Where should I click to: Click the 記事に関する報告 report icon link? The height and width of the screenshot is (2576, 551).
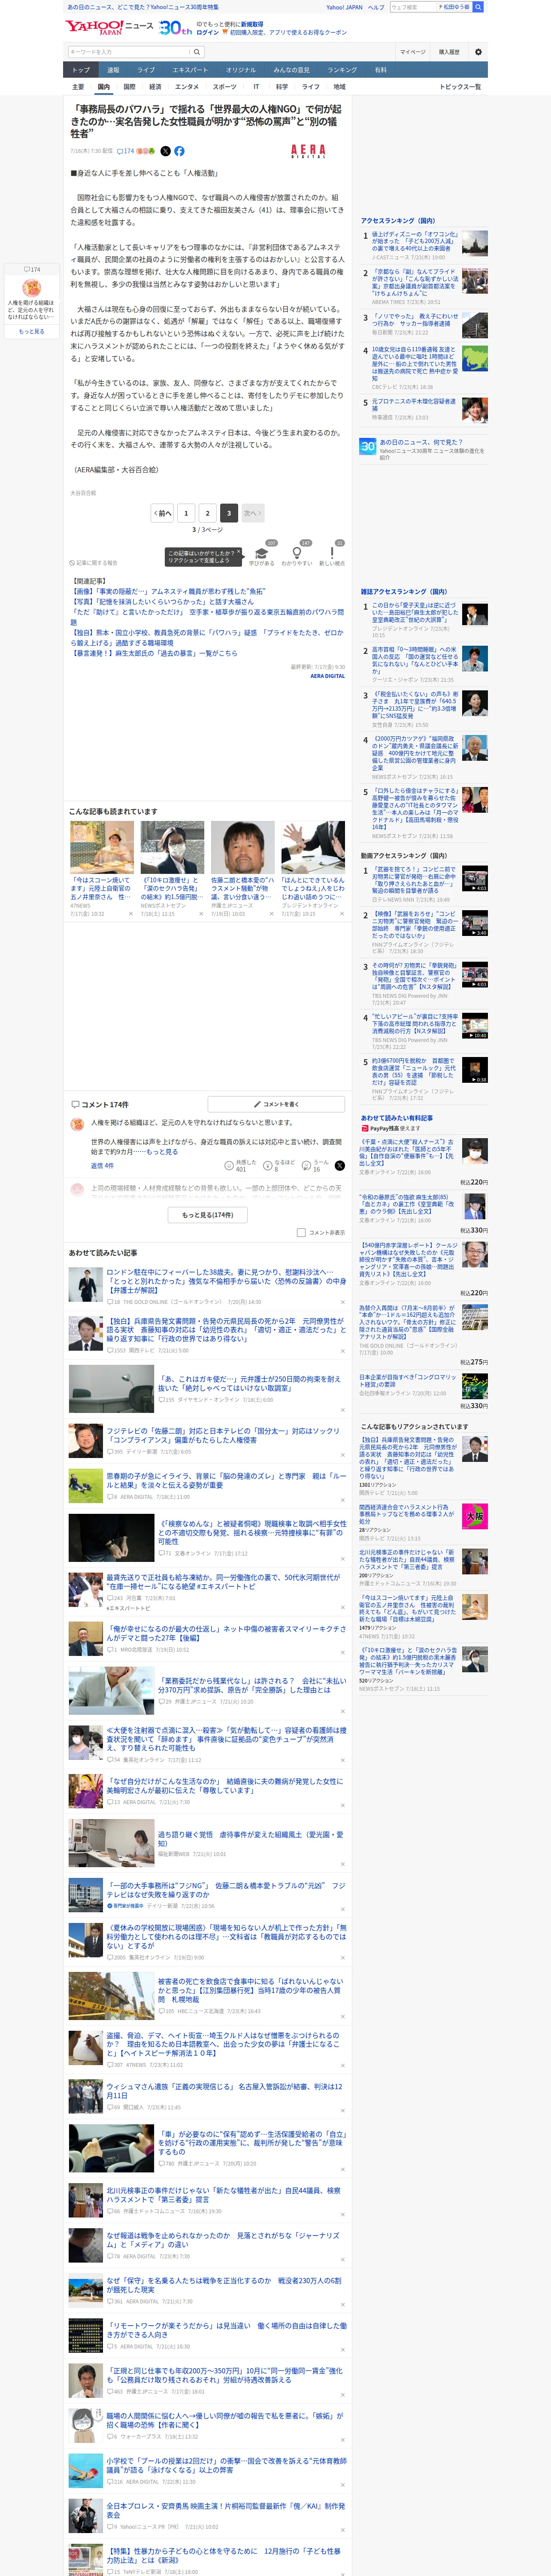[x=93, y=563]
